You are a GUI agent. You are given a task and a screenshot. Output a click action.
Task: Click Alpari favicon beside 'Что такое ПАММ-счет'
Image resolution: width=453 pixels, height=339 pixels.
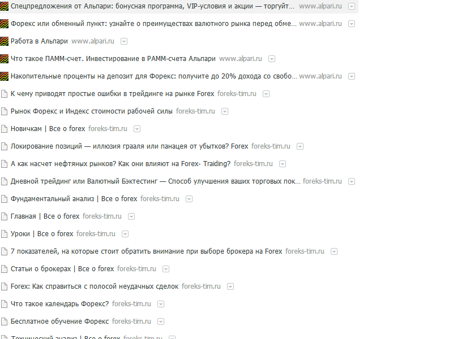pos(4,59)
